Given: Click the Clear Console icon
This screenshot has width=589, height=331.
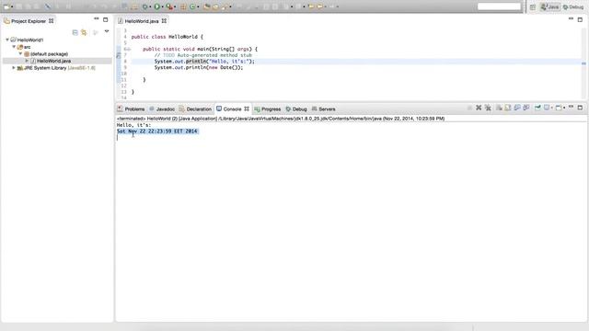Looking at the screenshot, I should point(499,108).
